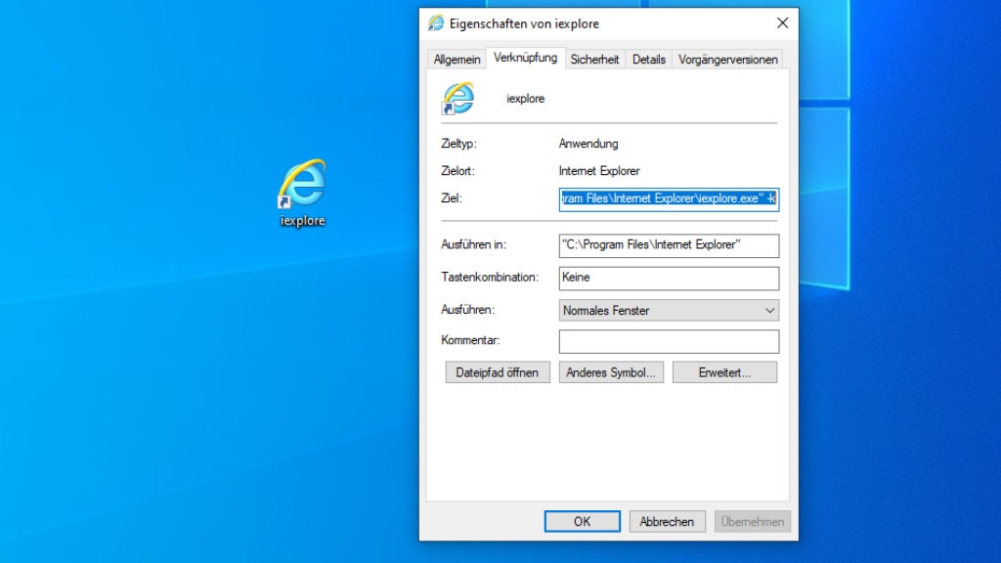1001x563 pixels.
Task: Click the iexplore shortcut icon inside the properties dialog
Action: tap(457, 98)
